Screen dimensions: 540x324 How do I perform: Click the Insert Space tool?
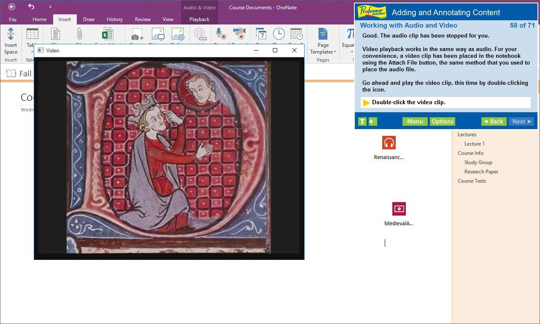[x=11, y=38]
